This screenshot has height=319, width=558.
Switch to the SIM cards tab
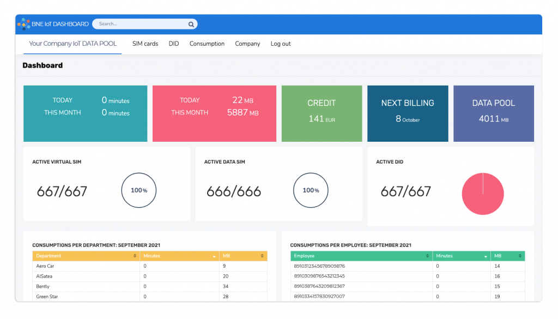click(x=145, y=44)
